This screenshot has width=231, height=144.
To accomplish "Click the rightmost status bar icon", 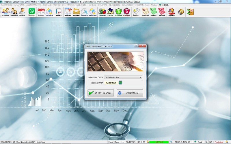I will [x=227, y=142].
